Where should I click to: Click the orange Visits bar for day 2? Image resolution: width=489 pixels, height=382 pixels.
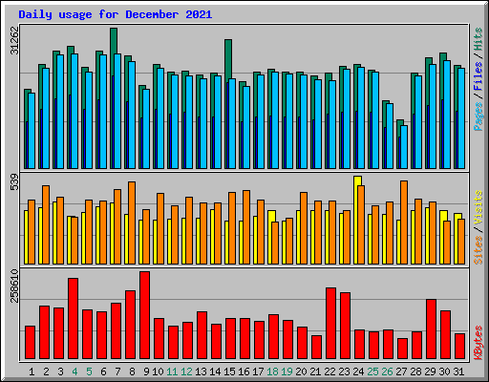(46, 224)
